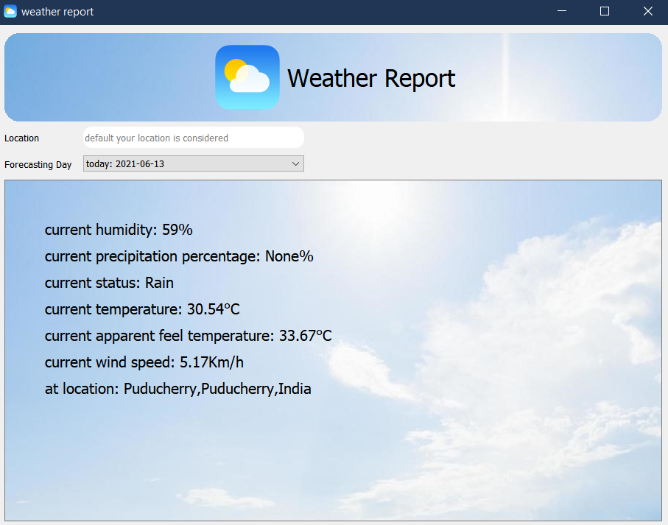Click the Location label
Image resolution: width=668 pixels, height=525 pixels.
point(22,138)
